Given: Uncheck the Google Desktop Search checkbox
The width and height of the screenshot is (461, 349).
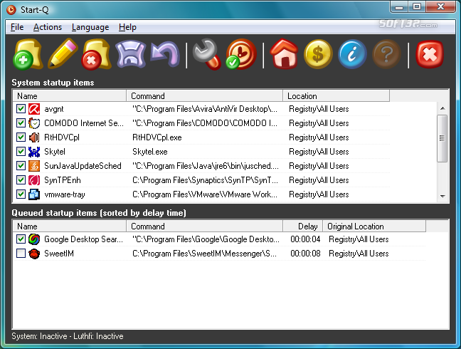Looking at the screenshot, I should coord(21,239).
